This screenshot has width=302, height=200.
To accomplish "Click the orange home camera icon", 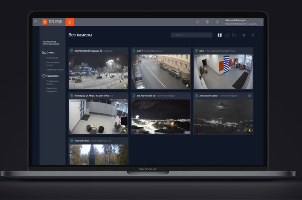I will click(69, 22).
